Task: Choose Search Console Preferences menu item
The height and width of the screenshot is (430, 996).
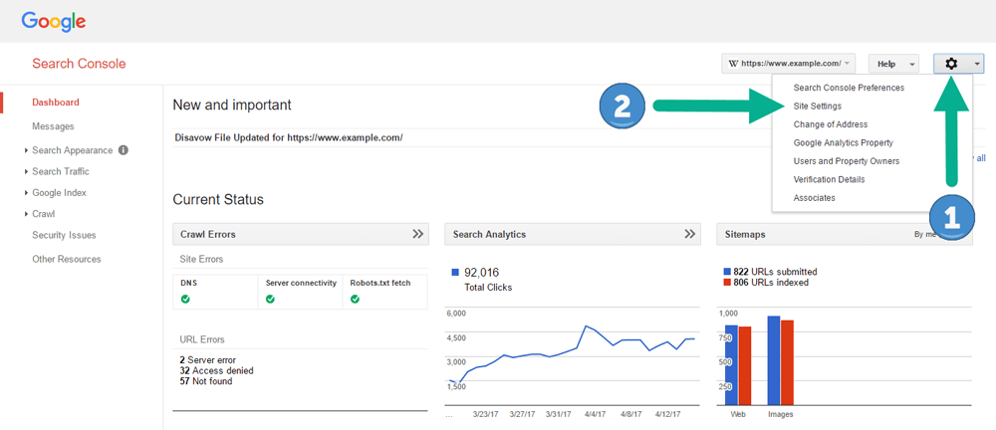Action: coord(849,88)
